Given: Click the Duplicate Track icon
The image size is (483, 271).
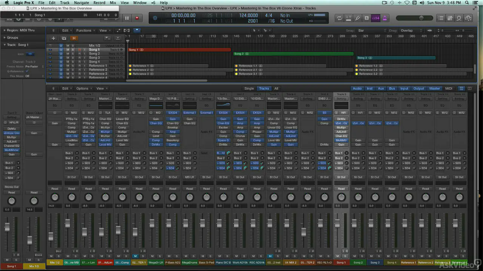Looking at the screenshot, I should pyautogui.click(x=64, y=38).
